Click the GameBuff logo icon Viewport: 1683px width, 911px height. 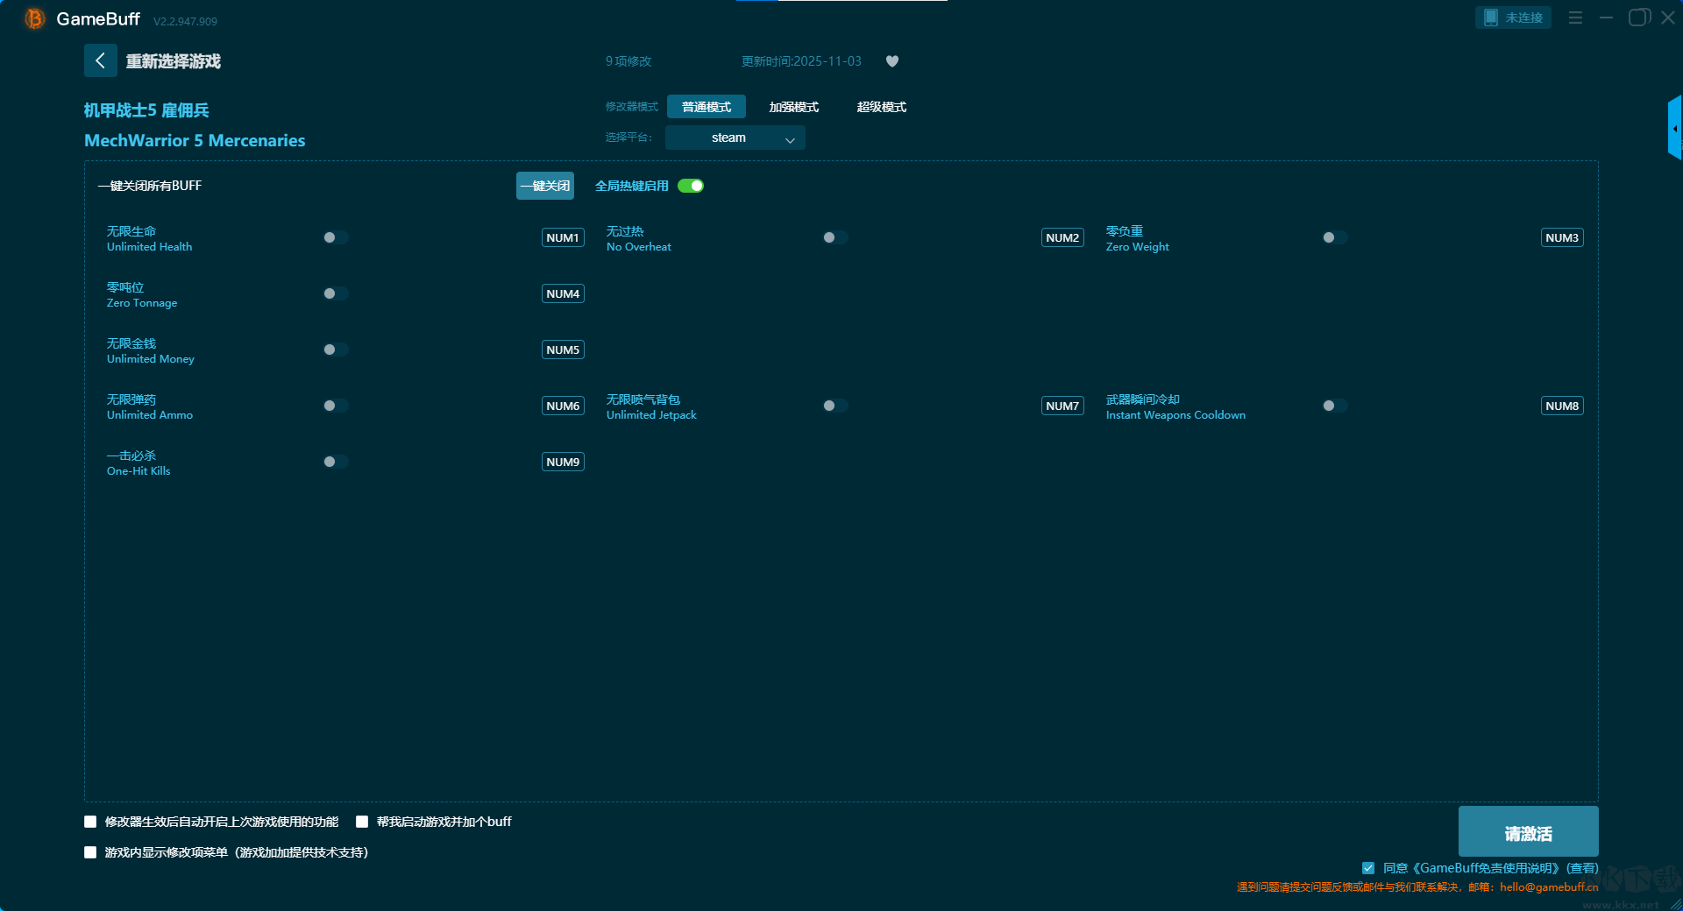[34, 18]
